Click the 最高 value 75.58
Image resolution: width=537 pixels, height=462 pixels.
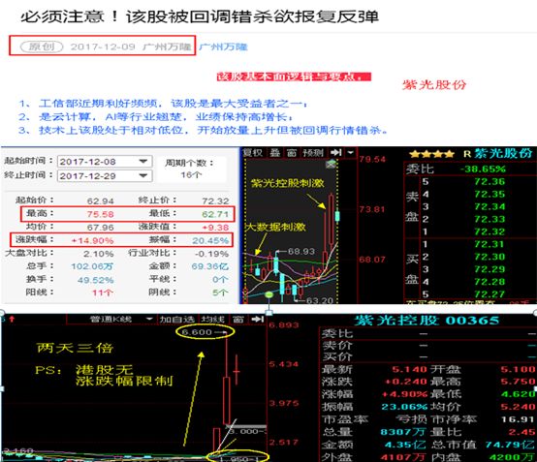tap(100, 214)
